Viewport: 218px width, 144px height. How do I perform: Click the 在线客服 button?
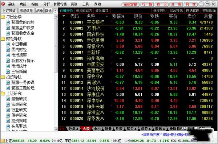(x=130, y=4)
